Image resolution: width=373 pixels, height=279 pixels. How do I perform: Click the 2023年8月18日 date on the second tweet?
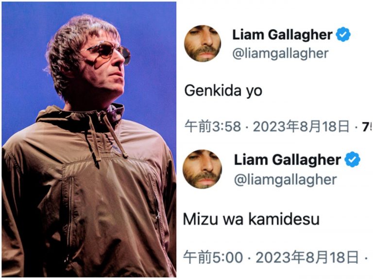click(x=307, y=257)
